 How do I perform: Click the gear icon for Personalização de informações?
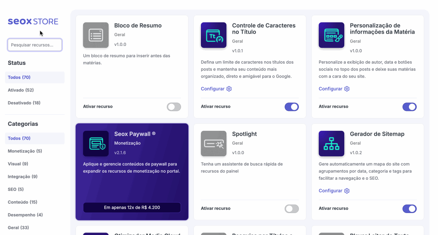(x=347, y=89)
